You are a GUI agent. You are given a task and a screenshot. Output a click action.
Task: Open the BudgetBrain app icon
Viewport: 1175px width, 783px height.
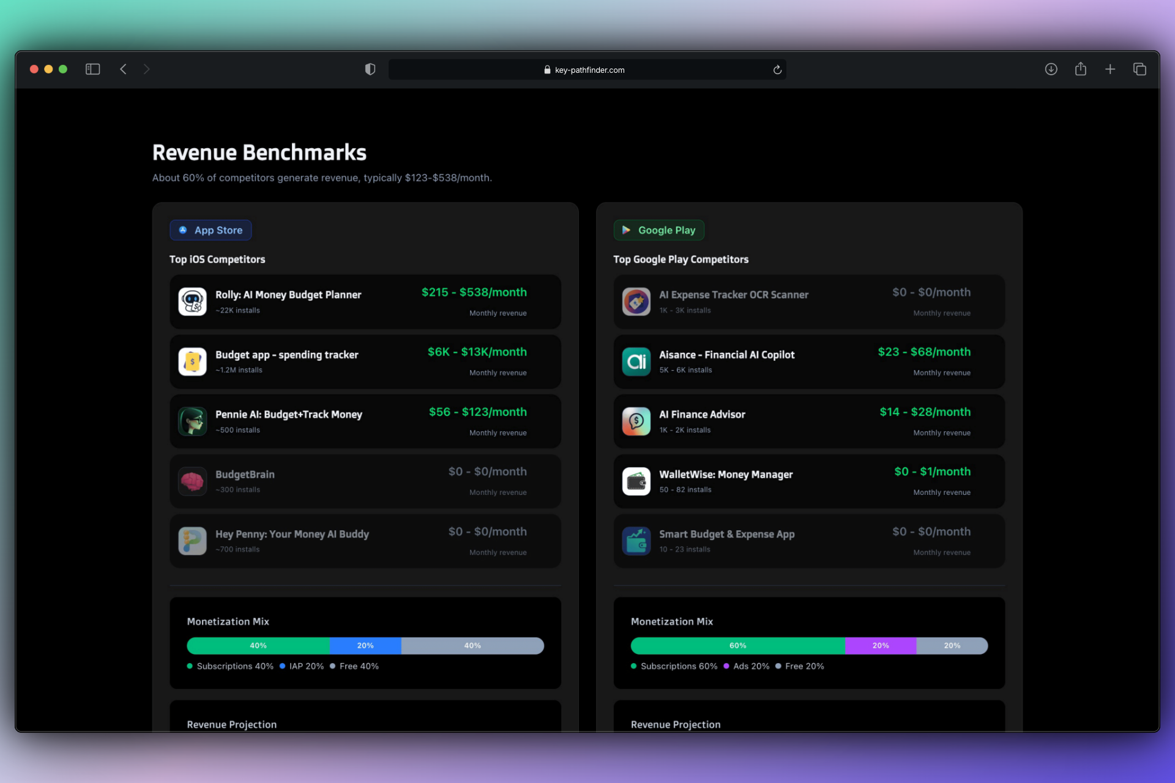pyautogui.click(x=192, y=481)
